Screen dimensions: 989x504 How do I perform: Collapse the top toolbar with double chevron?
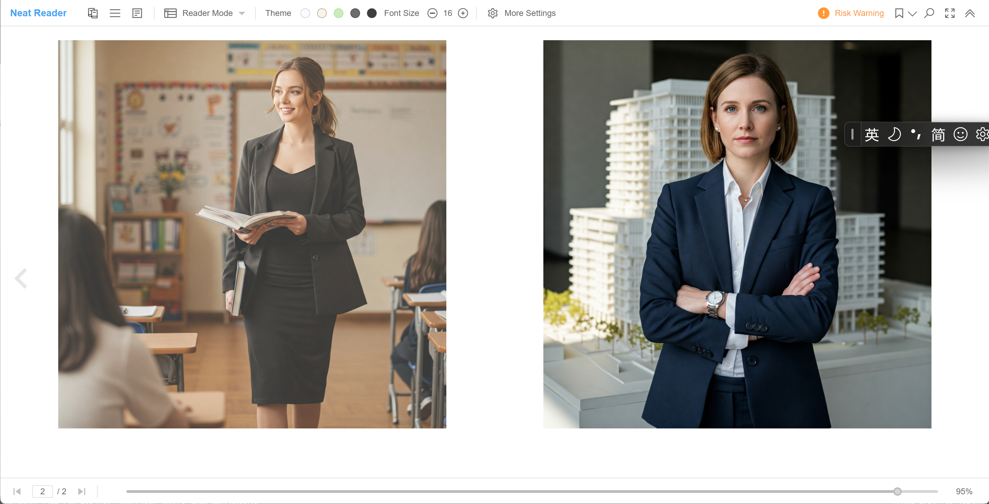970,13
